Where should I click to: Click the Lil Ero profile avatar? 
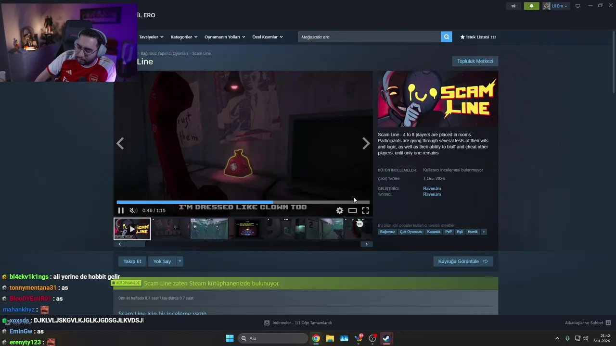point(546,6)
